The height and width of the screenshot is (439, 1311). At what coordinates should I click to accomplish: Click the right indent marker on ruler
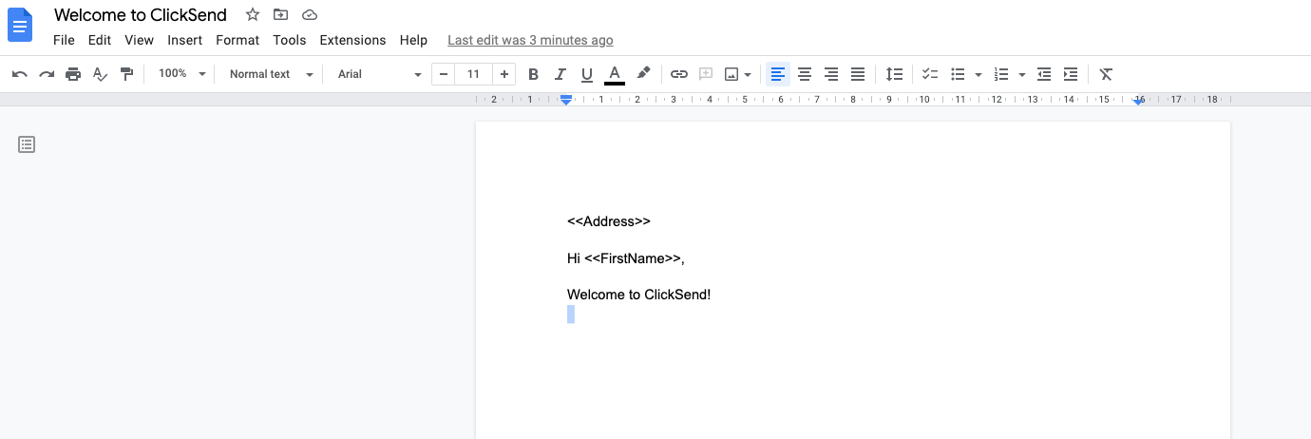[x=1138, y=100]
